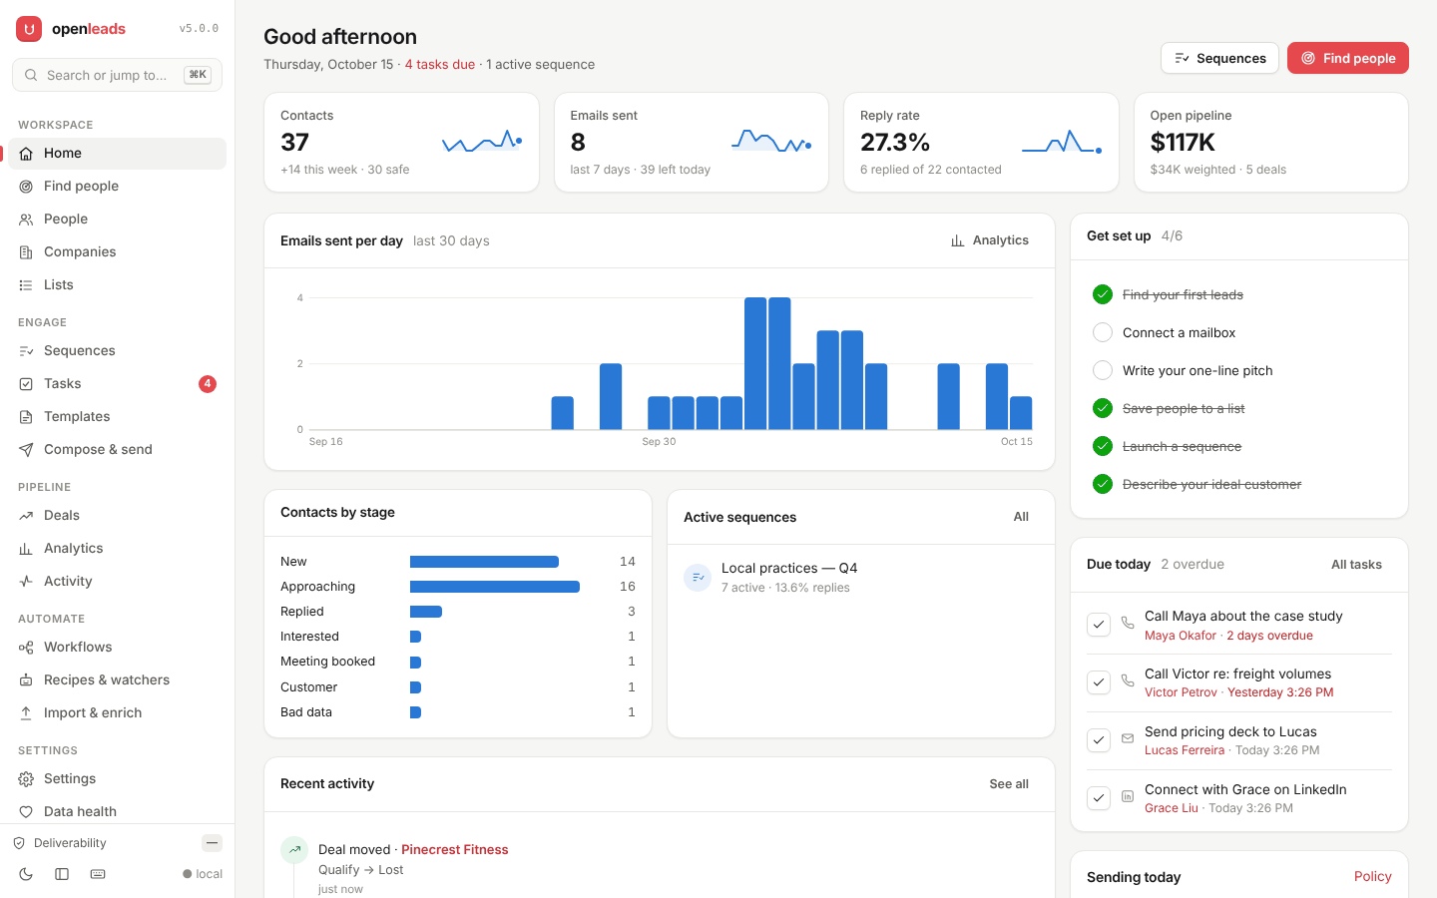
Task: Click the Replied stage bar
Action: 426,612
